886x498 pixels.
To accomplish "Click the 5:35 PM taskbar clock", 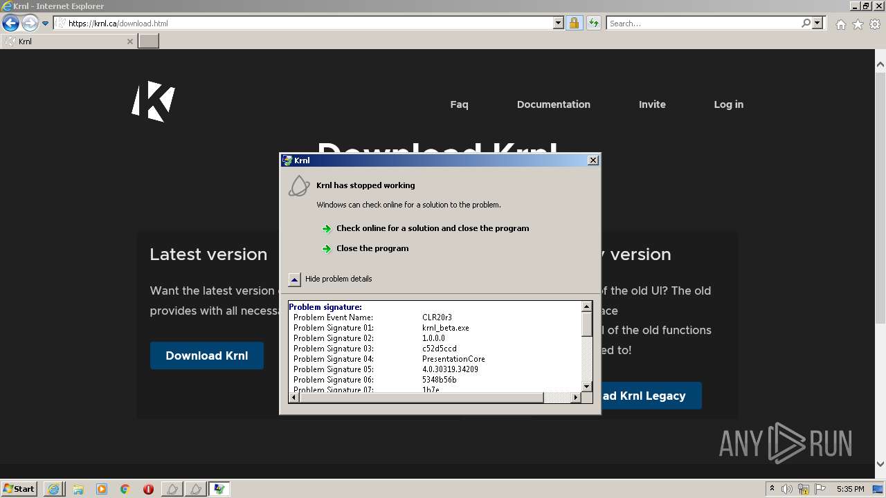I will pyautogui.click(x=850, y=489).
